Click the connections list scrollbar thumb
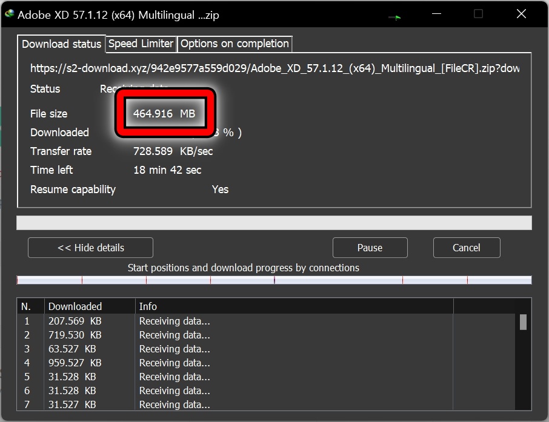Screen dimensions: 549x422 523,322
